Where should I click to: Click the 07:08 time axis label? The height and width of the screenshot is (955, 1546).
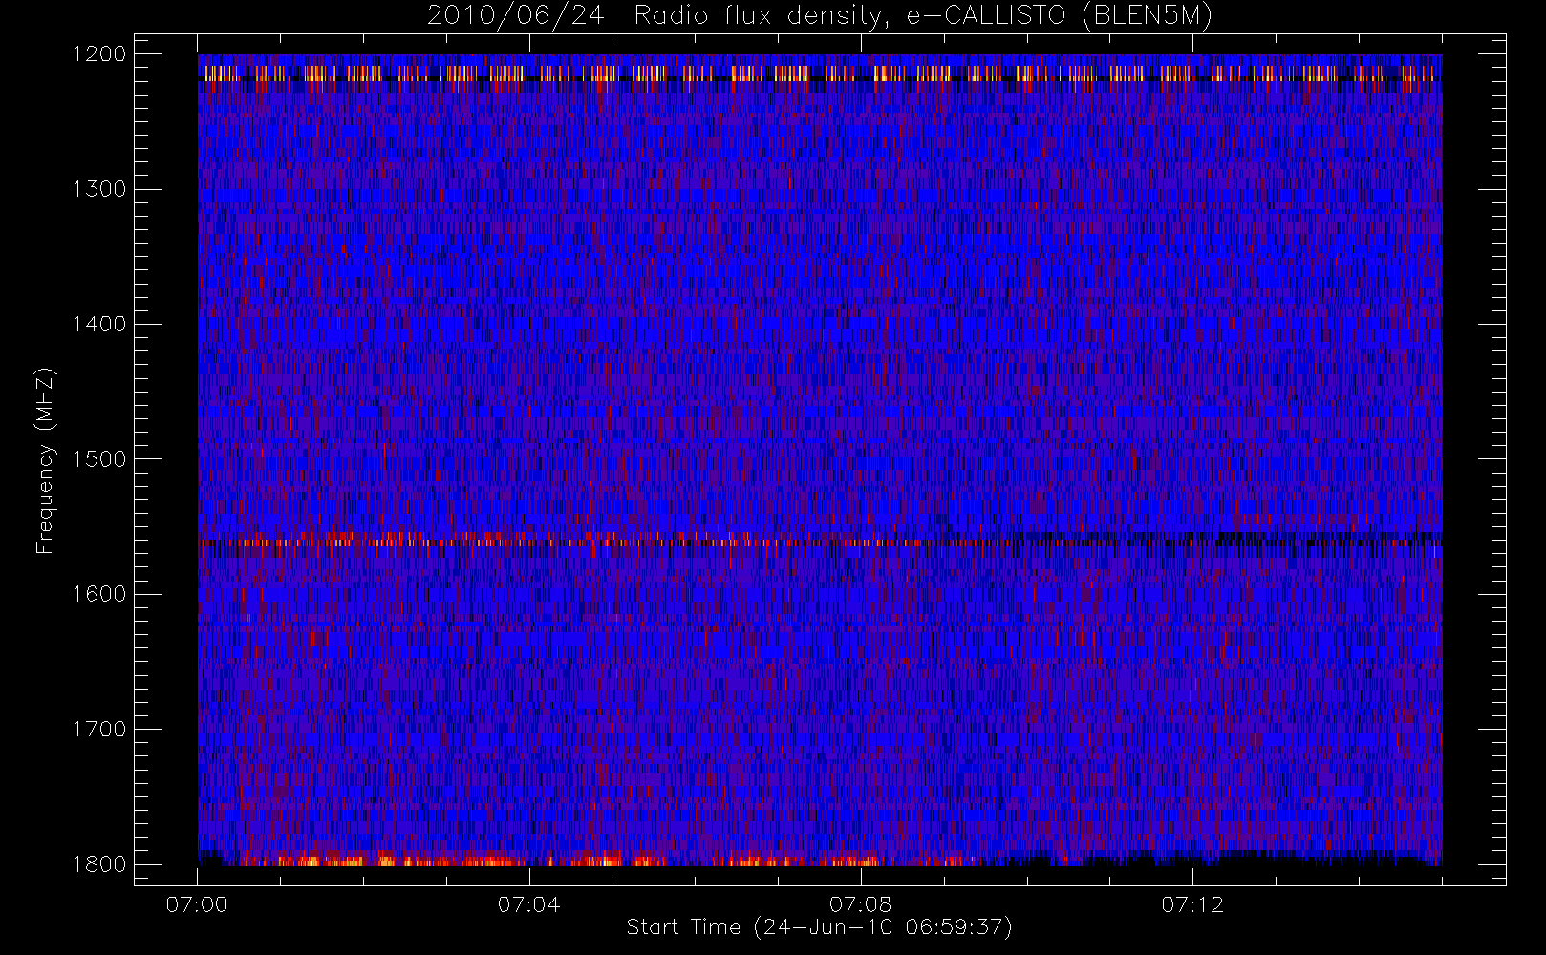click(x=860, y=904)
